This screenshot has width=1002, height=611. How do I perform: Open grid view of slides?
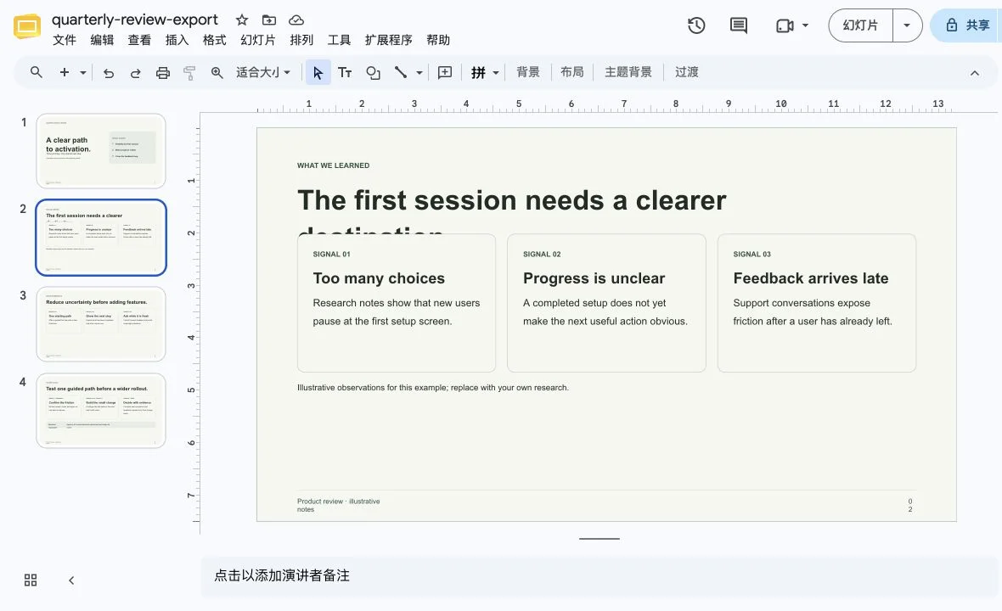[31, 580]
